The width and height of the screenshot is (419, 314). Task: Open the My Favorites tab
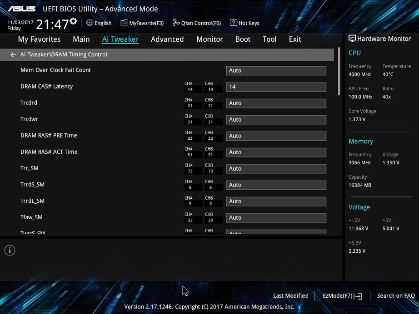point(39,39)
